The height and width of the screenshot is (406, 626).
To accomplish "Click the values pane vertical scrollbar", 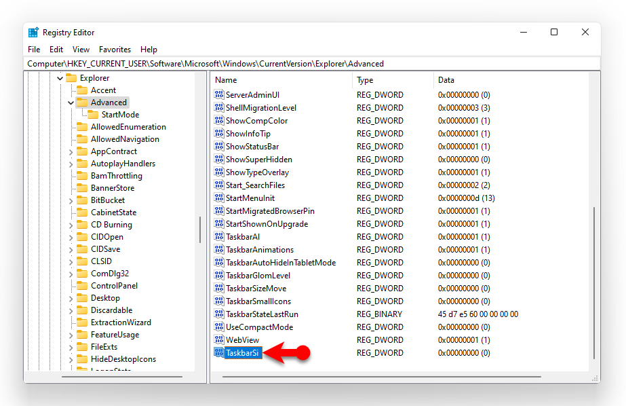I will click(x=594, y=282).
